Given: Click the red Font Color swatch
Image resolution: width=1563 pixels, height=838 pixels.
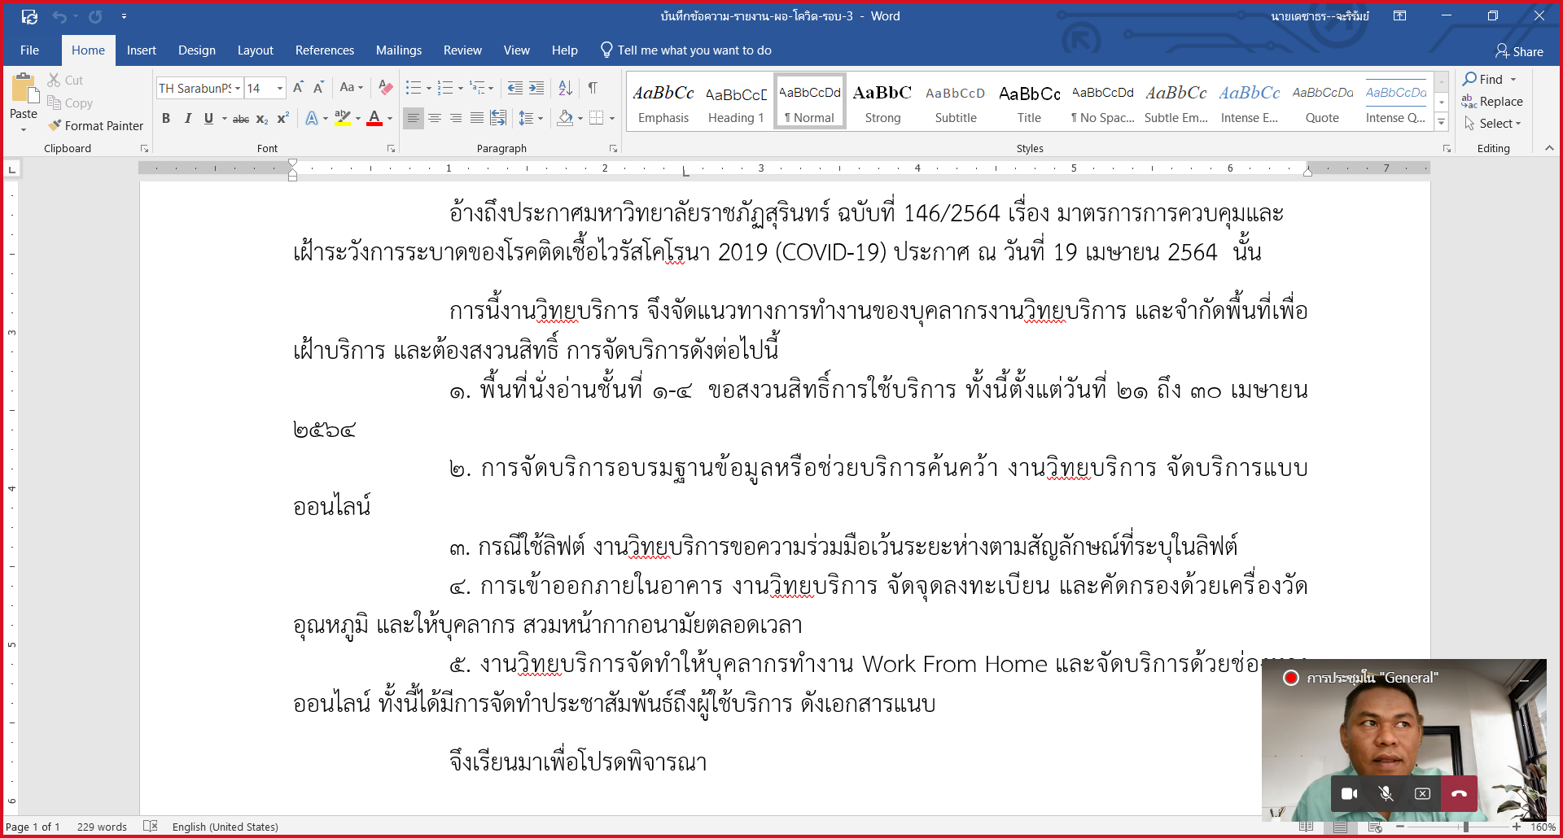Looking at the screenshot, I should (374, 119).
